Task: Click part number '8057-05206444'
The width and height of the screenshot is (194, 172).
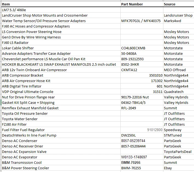Action: (x=142, y=146)
